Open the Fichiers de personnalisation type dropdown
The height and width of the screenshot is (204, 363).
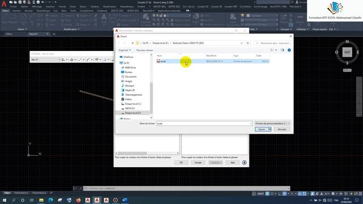272,124
